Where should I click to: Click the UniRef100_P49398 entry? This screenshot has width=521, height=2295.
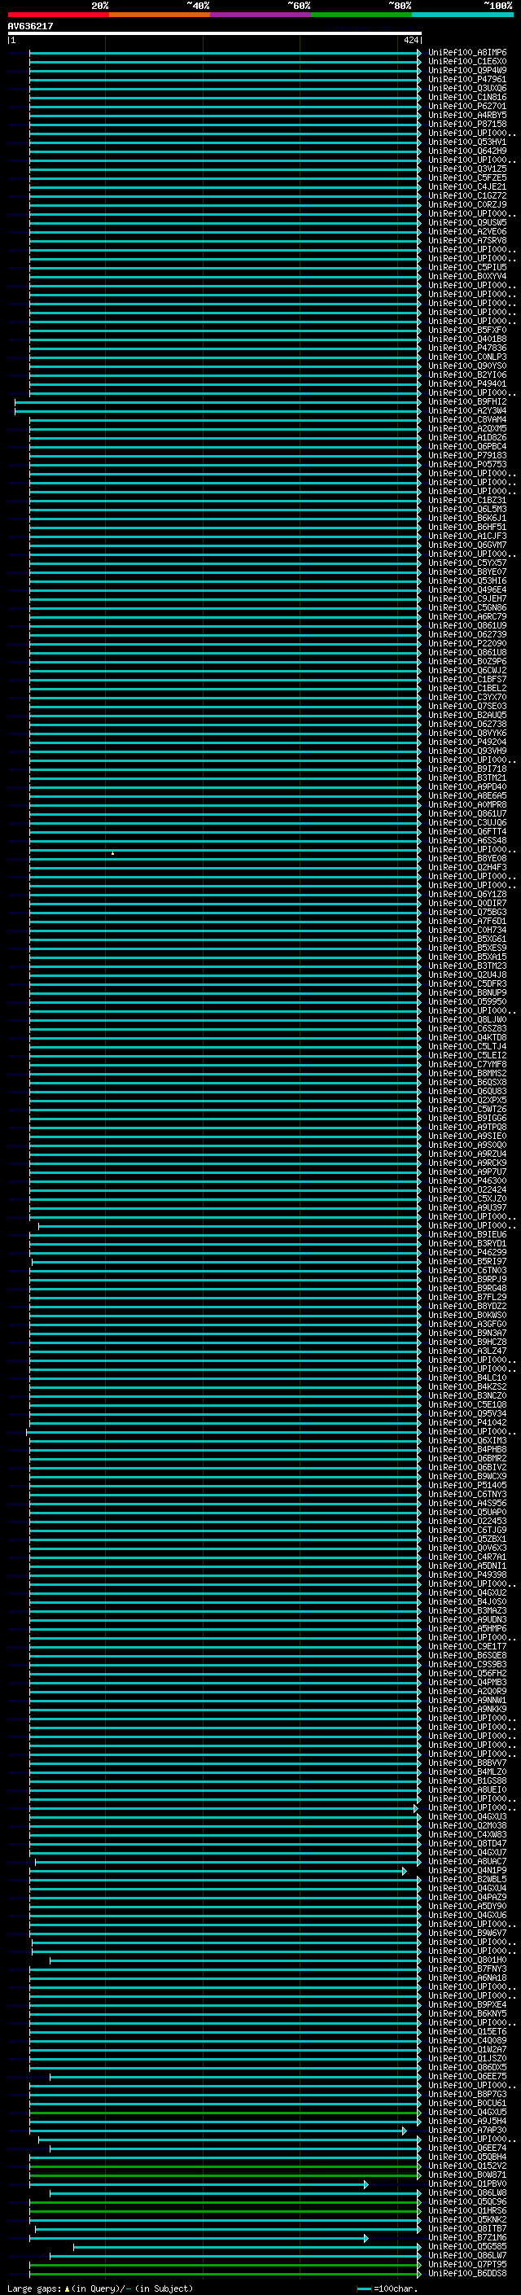pos(466,1575)
